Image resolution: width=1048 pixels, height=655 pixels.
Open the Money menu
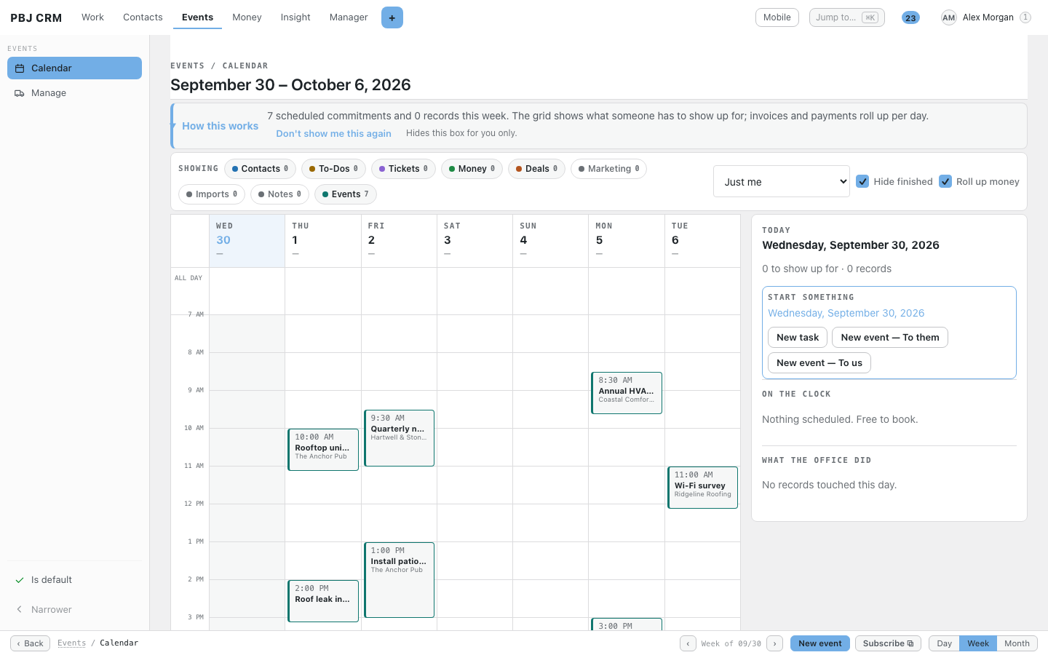pos(247,17)
